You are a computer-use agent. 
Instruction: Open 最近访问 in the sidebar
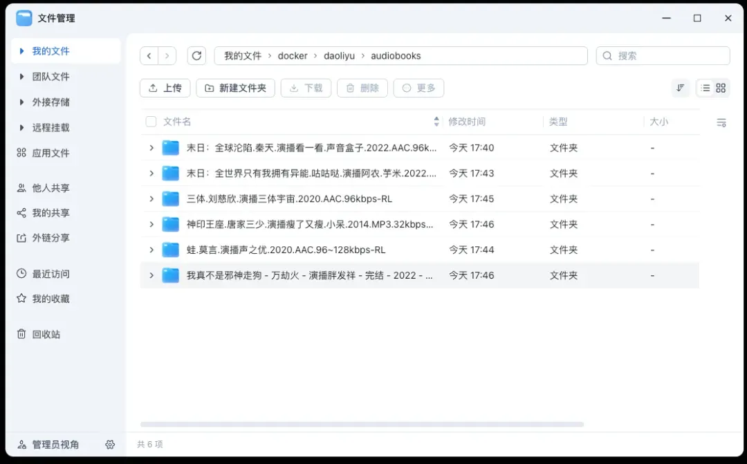(50, 274)
